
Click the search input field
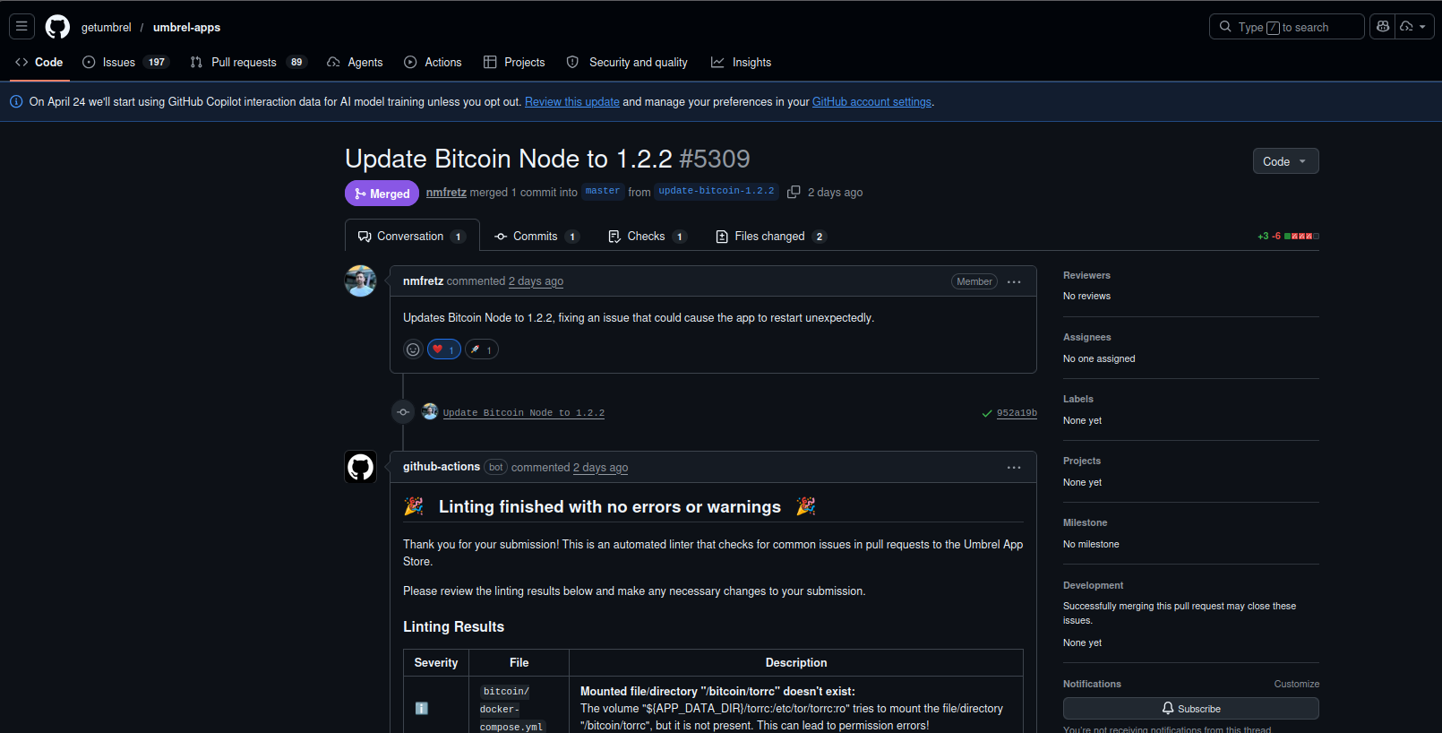1286,27
